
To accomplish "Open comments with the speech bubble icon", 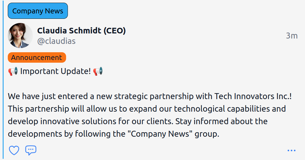I will (x=31, y=150).
